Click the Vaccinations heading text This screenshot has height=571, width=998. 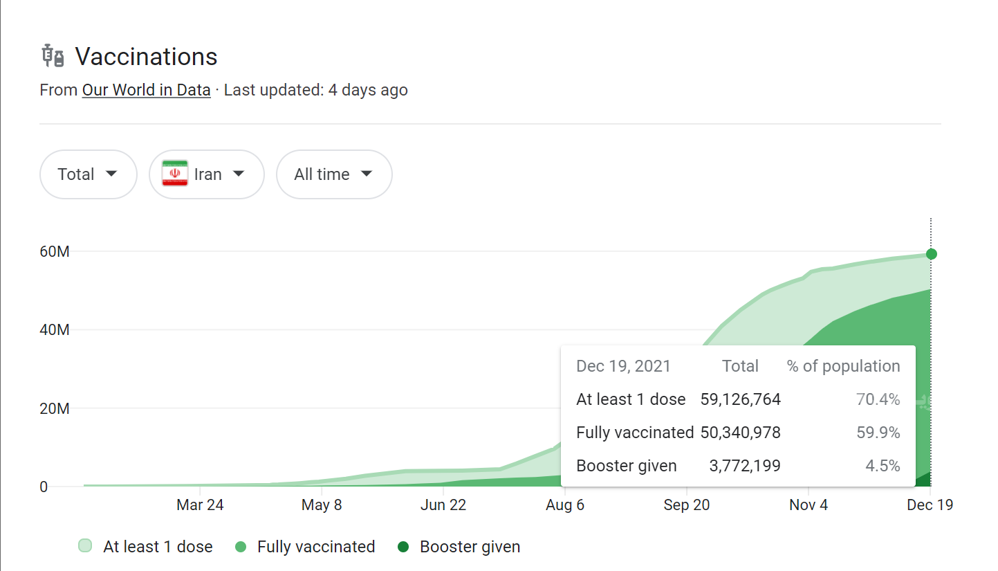(146, 57)
